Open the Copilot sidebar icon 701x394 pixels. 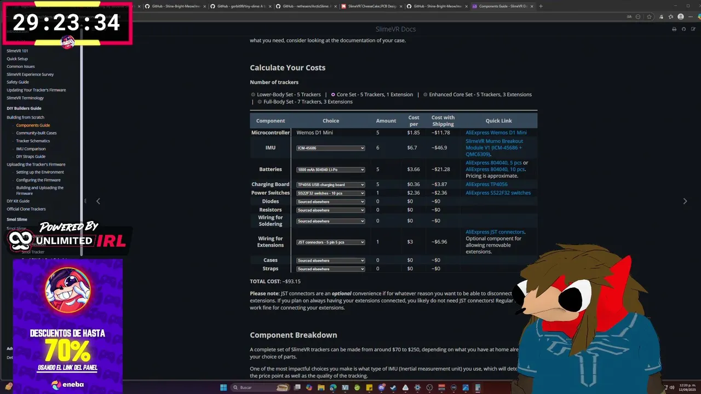(698, 16)
